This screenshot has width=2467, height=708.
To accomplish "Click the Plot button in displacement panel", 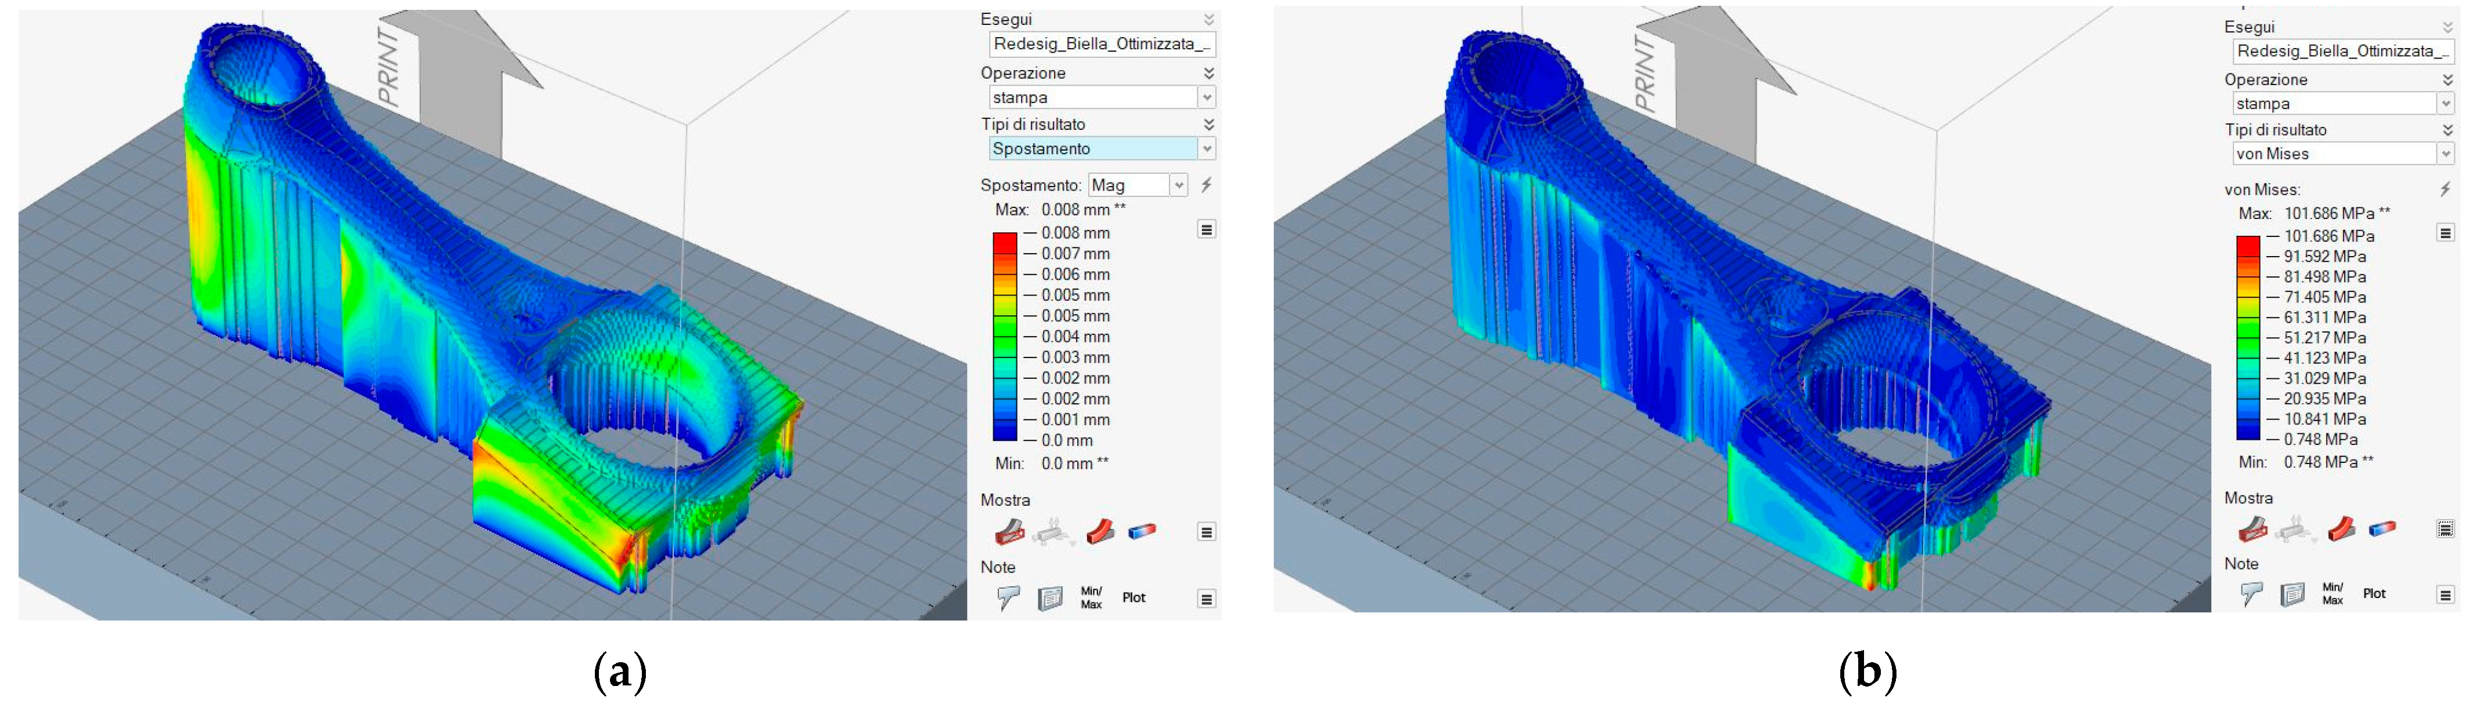I will (1134, 598).
